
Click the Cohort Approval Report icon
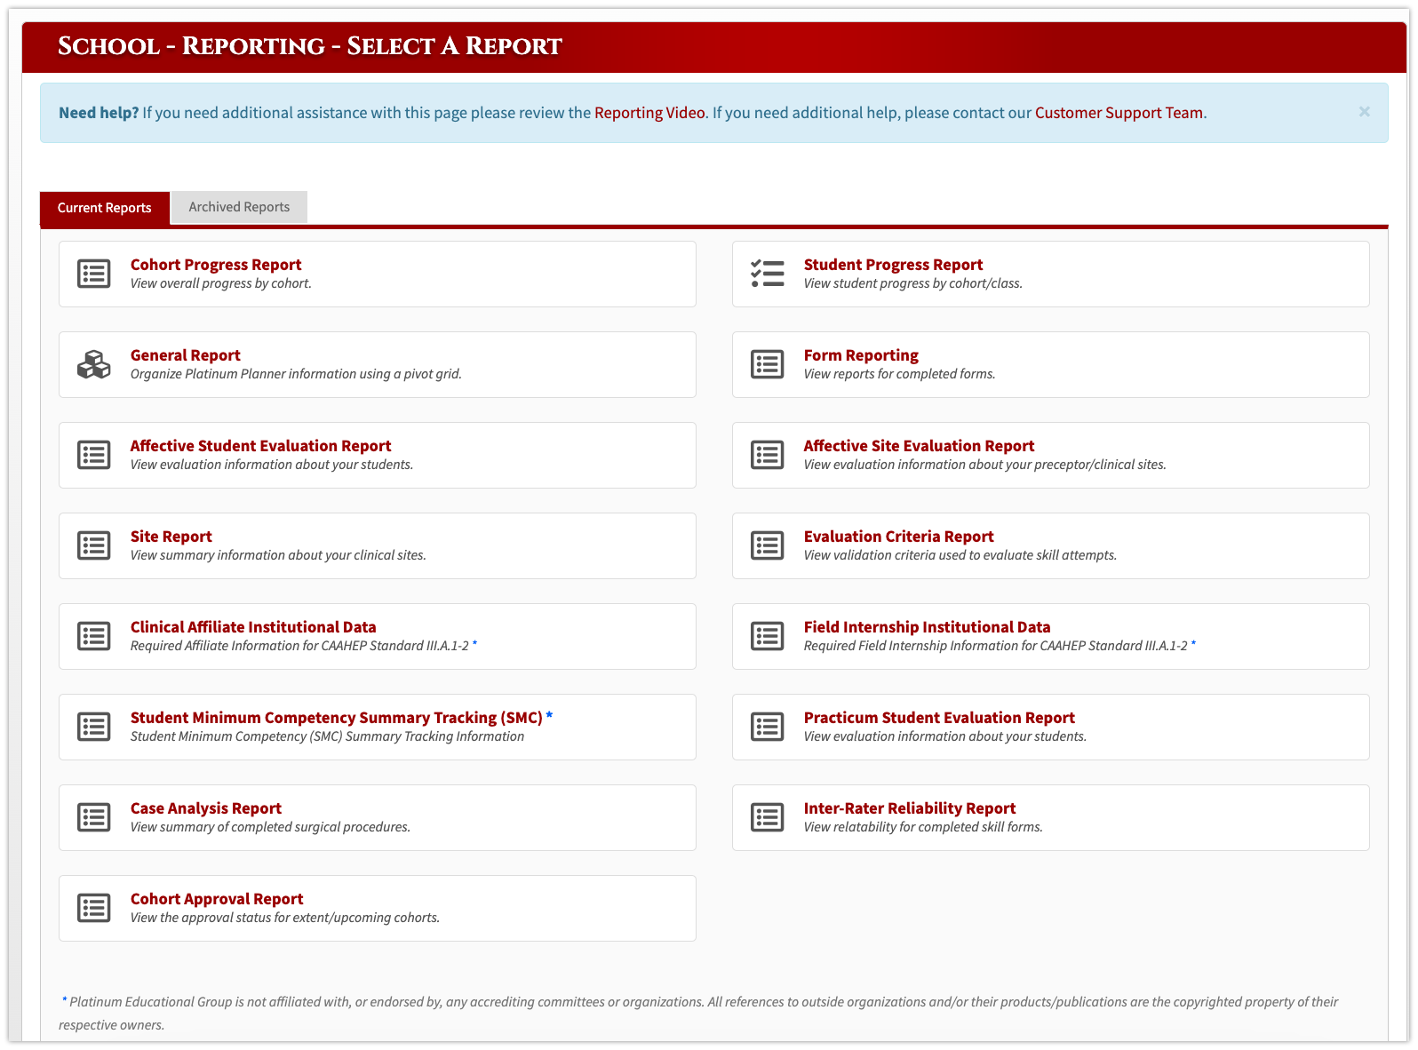point(93,908)
